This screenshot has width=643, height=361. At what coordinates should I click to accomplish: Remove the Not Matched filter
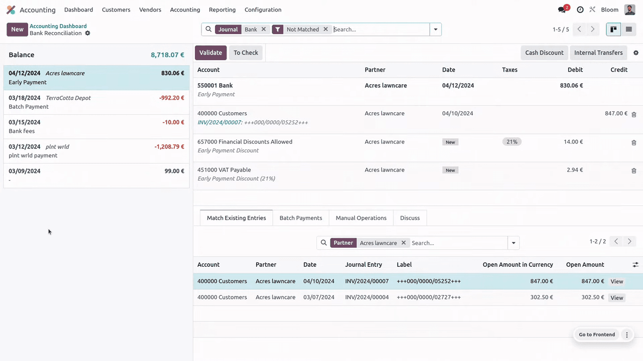(326, 30)
